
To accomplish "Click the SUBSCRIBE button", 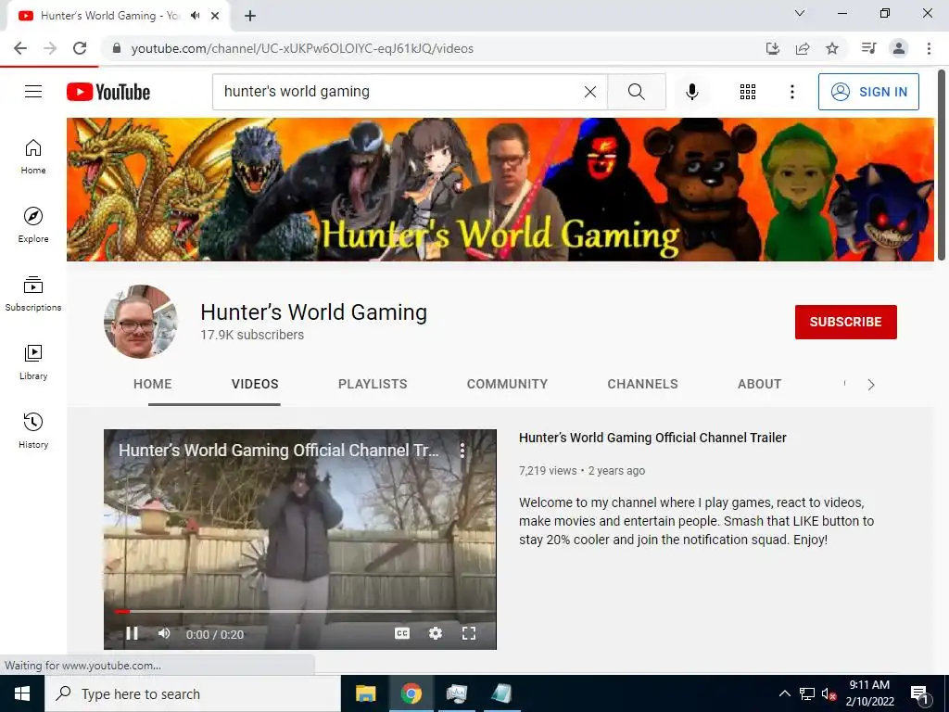I will tap(845, 322).
